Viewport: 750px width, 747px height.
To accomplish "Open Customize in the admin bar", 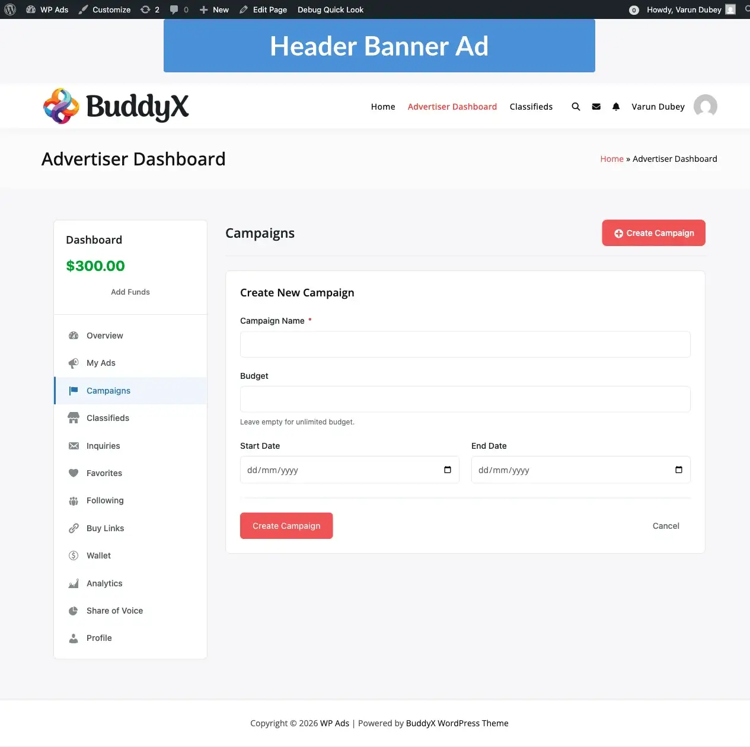I will pyautogui.click(x=104, y=9).
